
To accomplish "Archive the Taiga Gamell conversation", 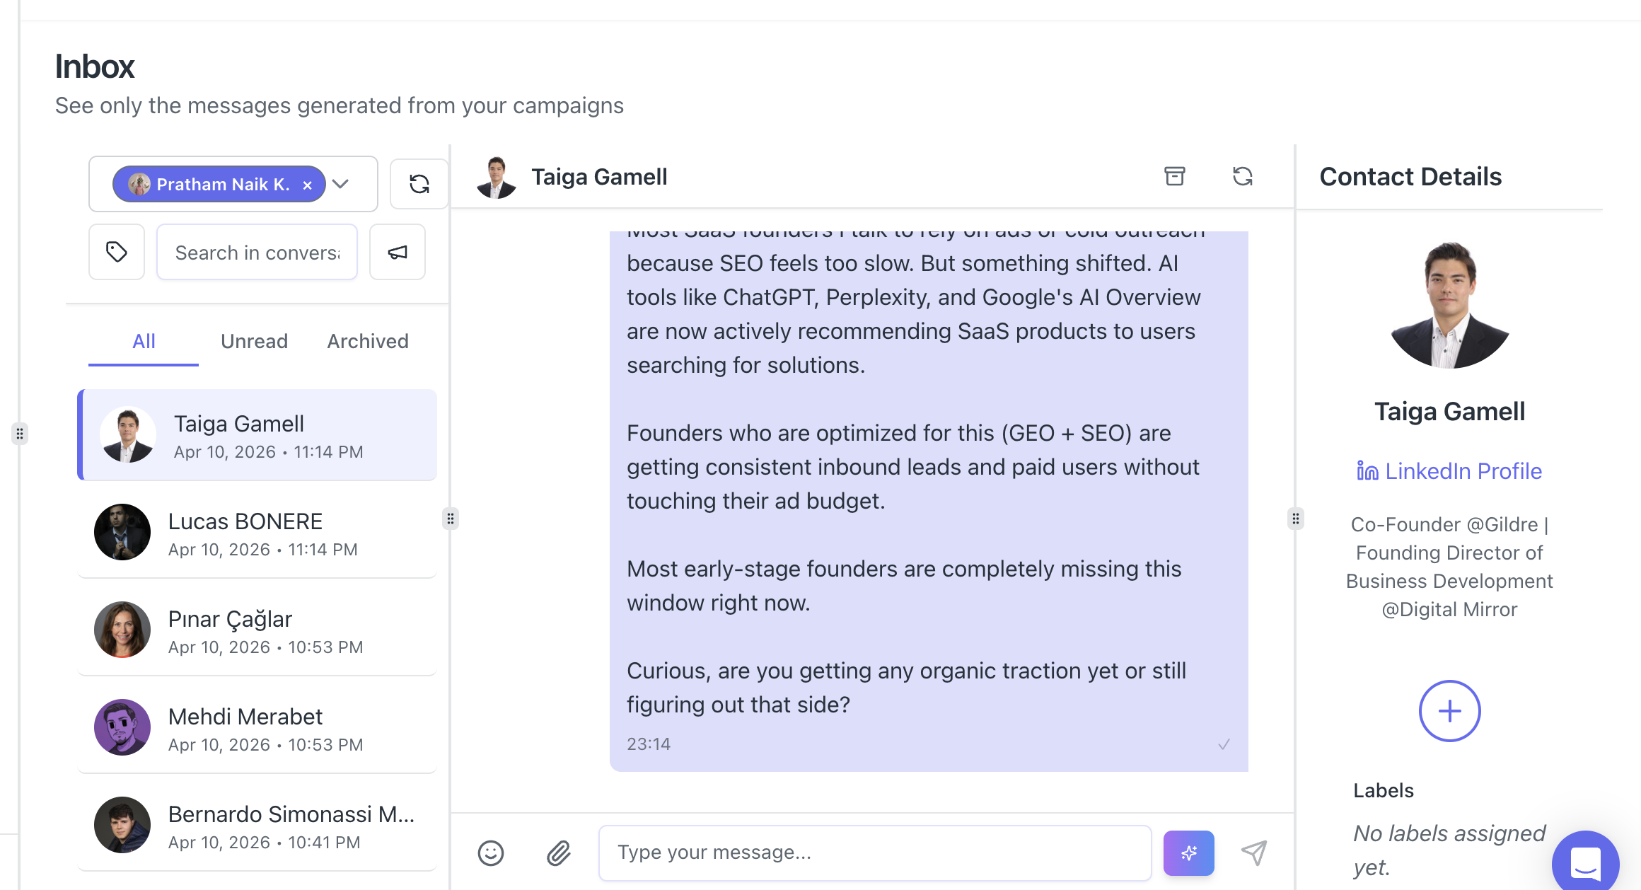I will 1174,176.
